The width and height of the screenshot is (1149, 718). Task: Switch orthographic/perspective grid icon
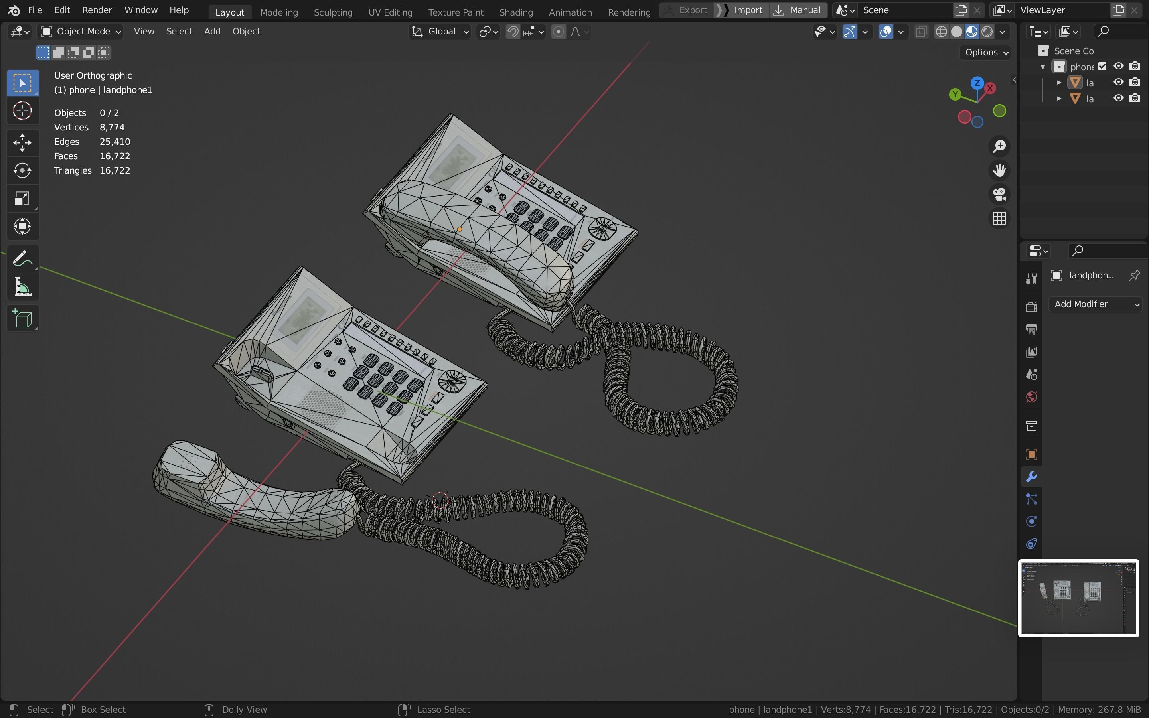pos(999,219)
